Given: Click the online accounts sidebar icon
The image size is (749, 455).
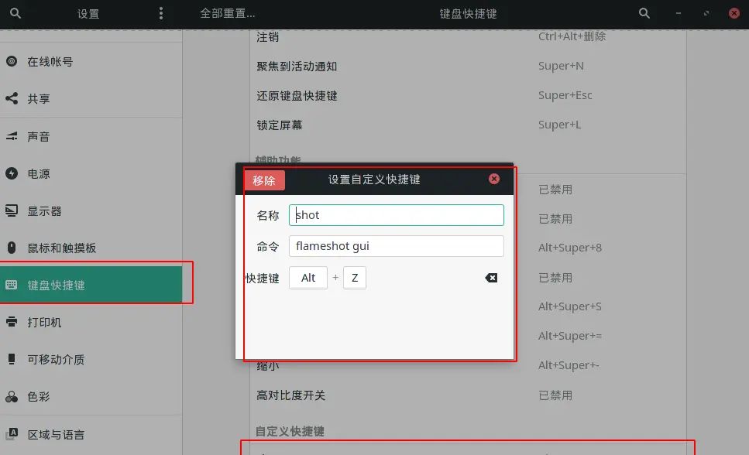Looking at the screenshot, I should pos(12,61).
